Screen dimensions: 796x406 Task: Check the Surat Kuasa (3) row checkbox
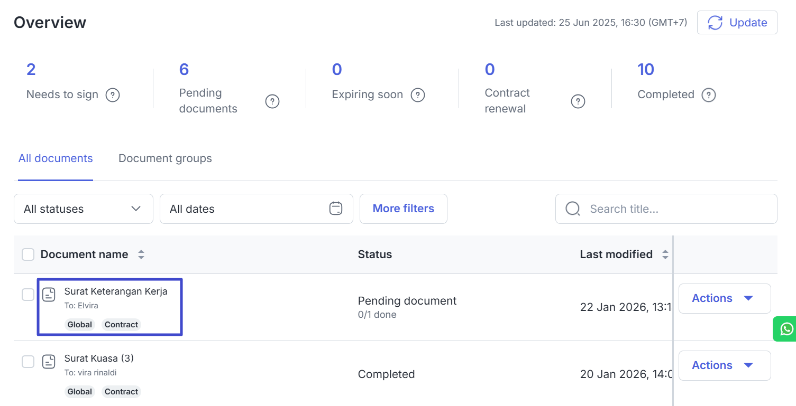pyautogui.click(x=28, y=362)
